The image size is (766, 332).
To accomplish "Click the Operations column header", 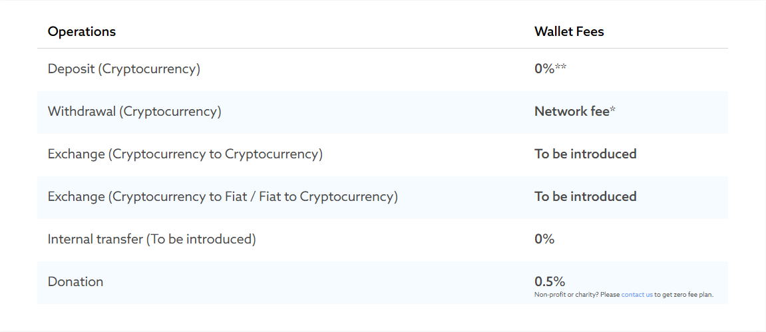I will (82, 31).
